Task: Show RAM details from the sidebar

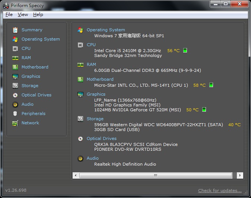Action: coord(26,58)
